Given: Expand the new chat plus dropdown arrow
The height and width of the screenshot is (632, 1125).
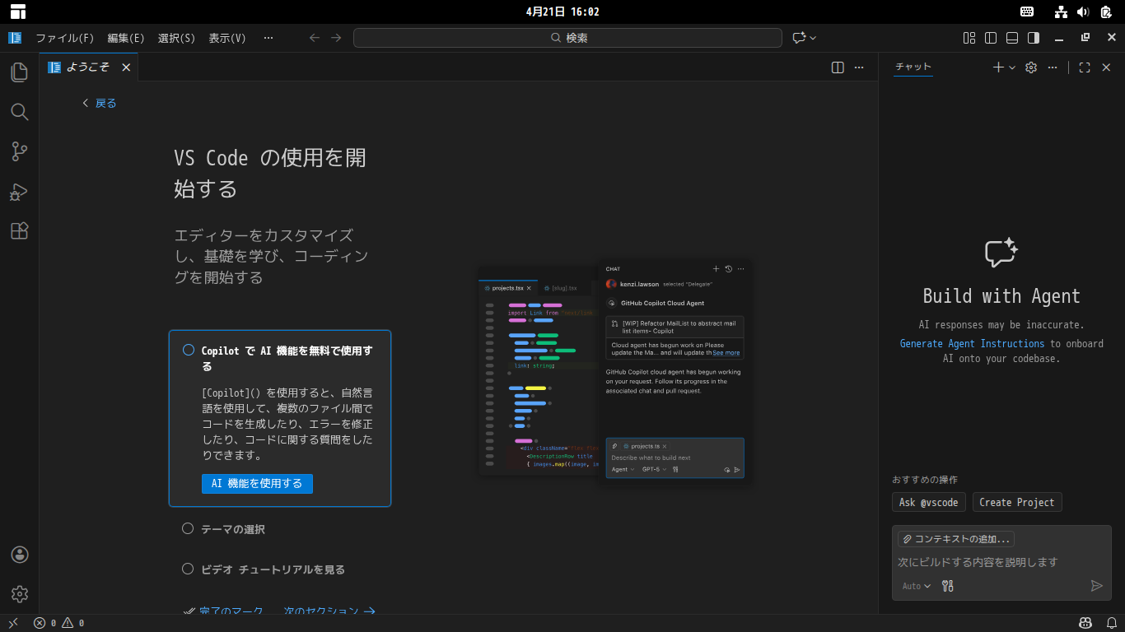Looking at the screenshot, I should 1013,67.
